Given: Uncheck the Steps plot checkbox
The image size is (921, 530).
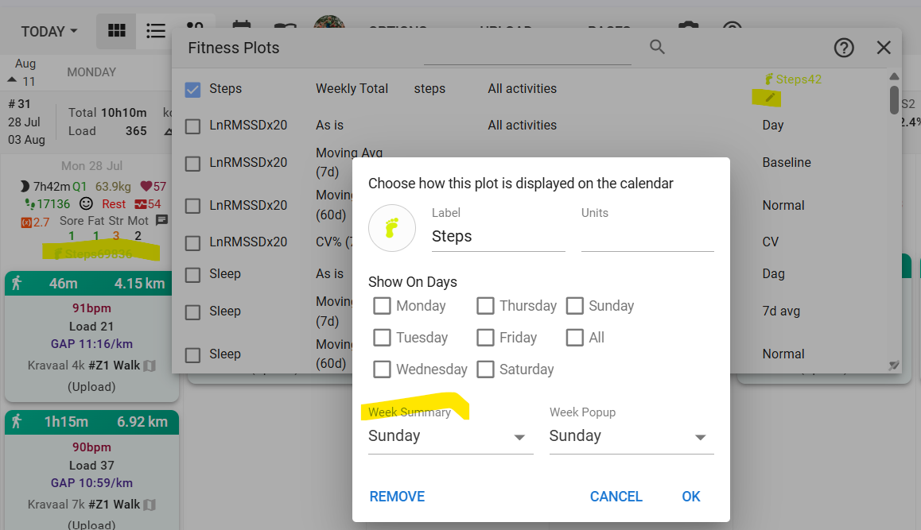Looking at the screenshot, I should point(192,89).
